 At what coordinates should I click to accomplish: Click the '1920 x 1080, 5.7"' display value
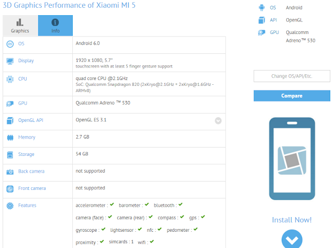[94, 60]
